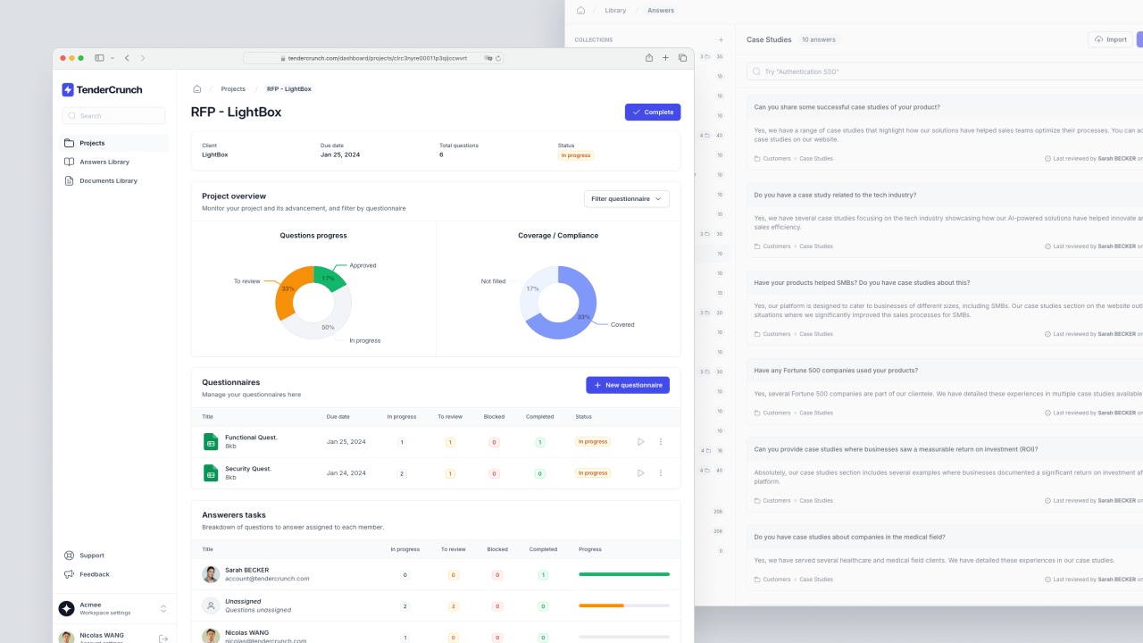The image size is (1143, 643).
Task: Click the home icon in the project breadcrumb
Action: 196,88
